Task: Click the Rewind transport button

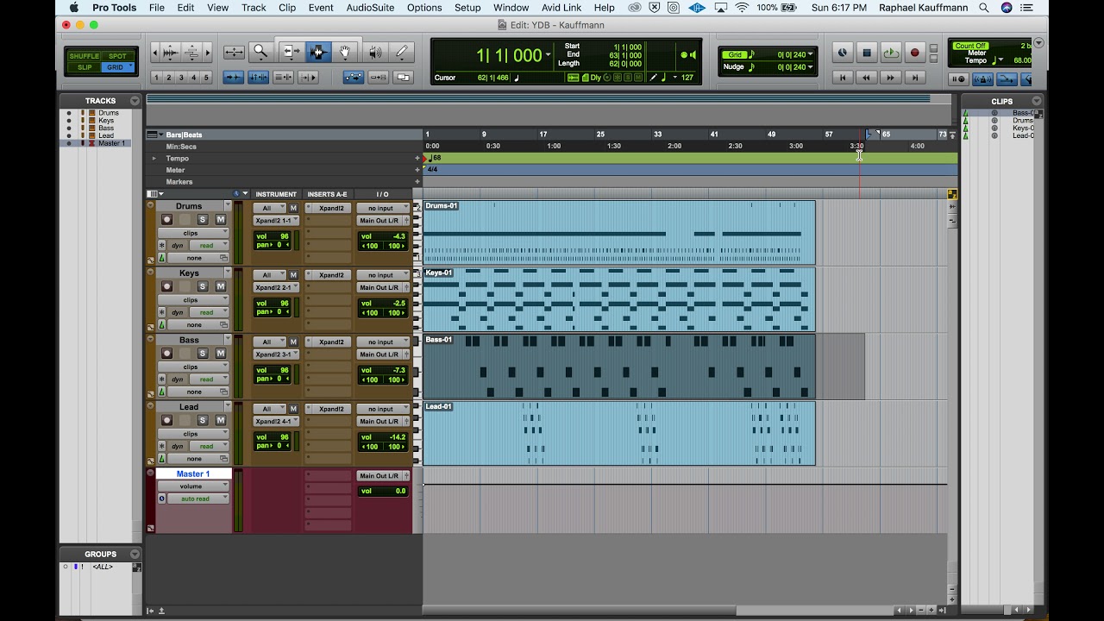Action: pyautogui.click(x=867, y=78)
